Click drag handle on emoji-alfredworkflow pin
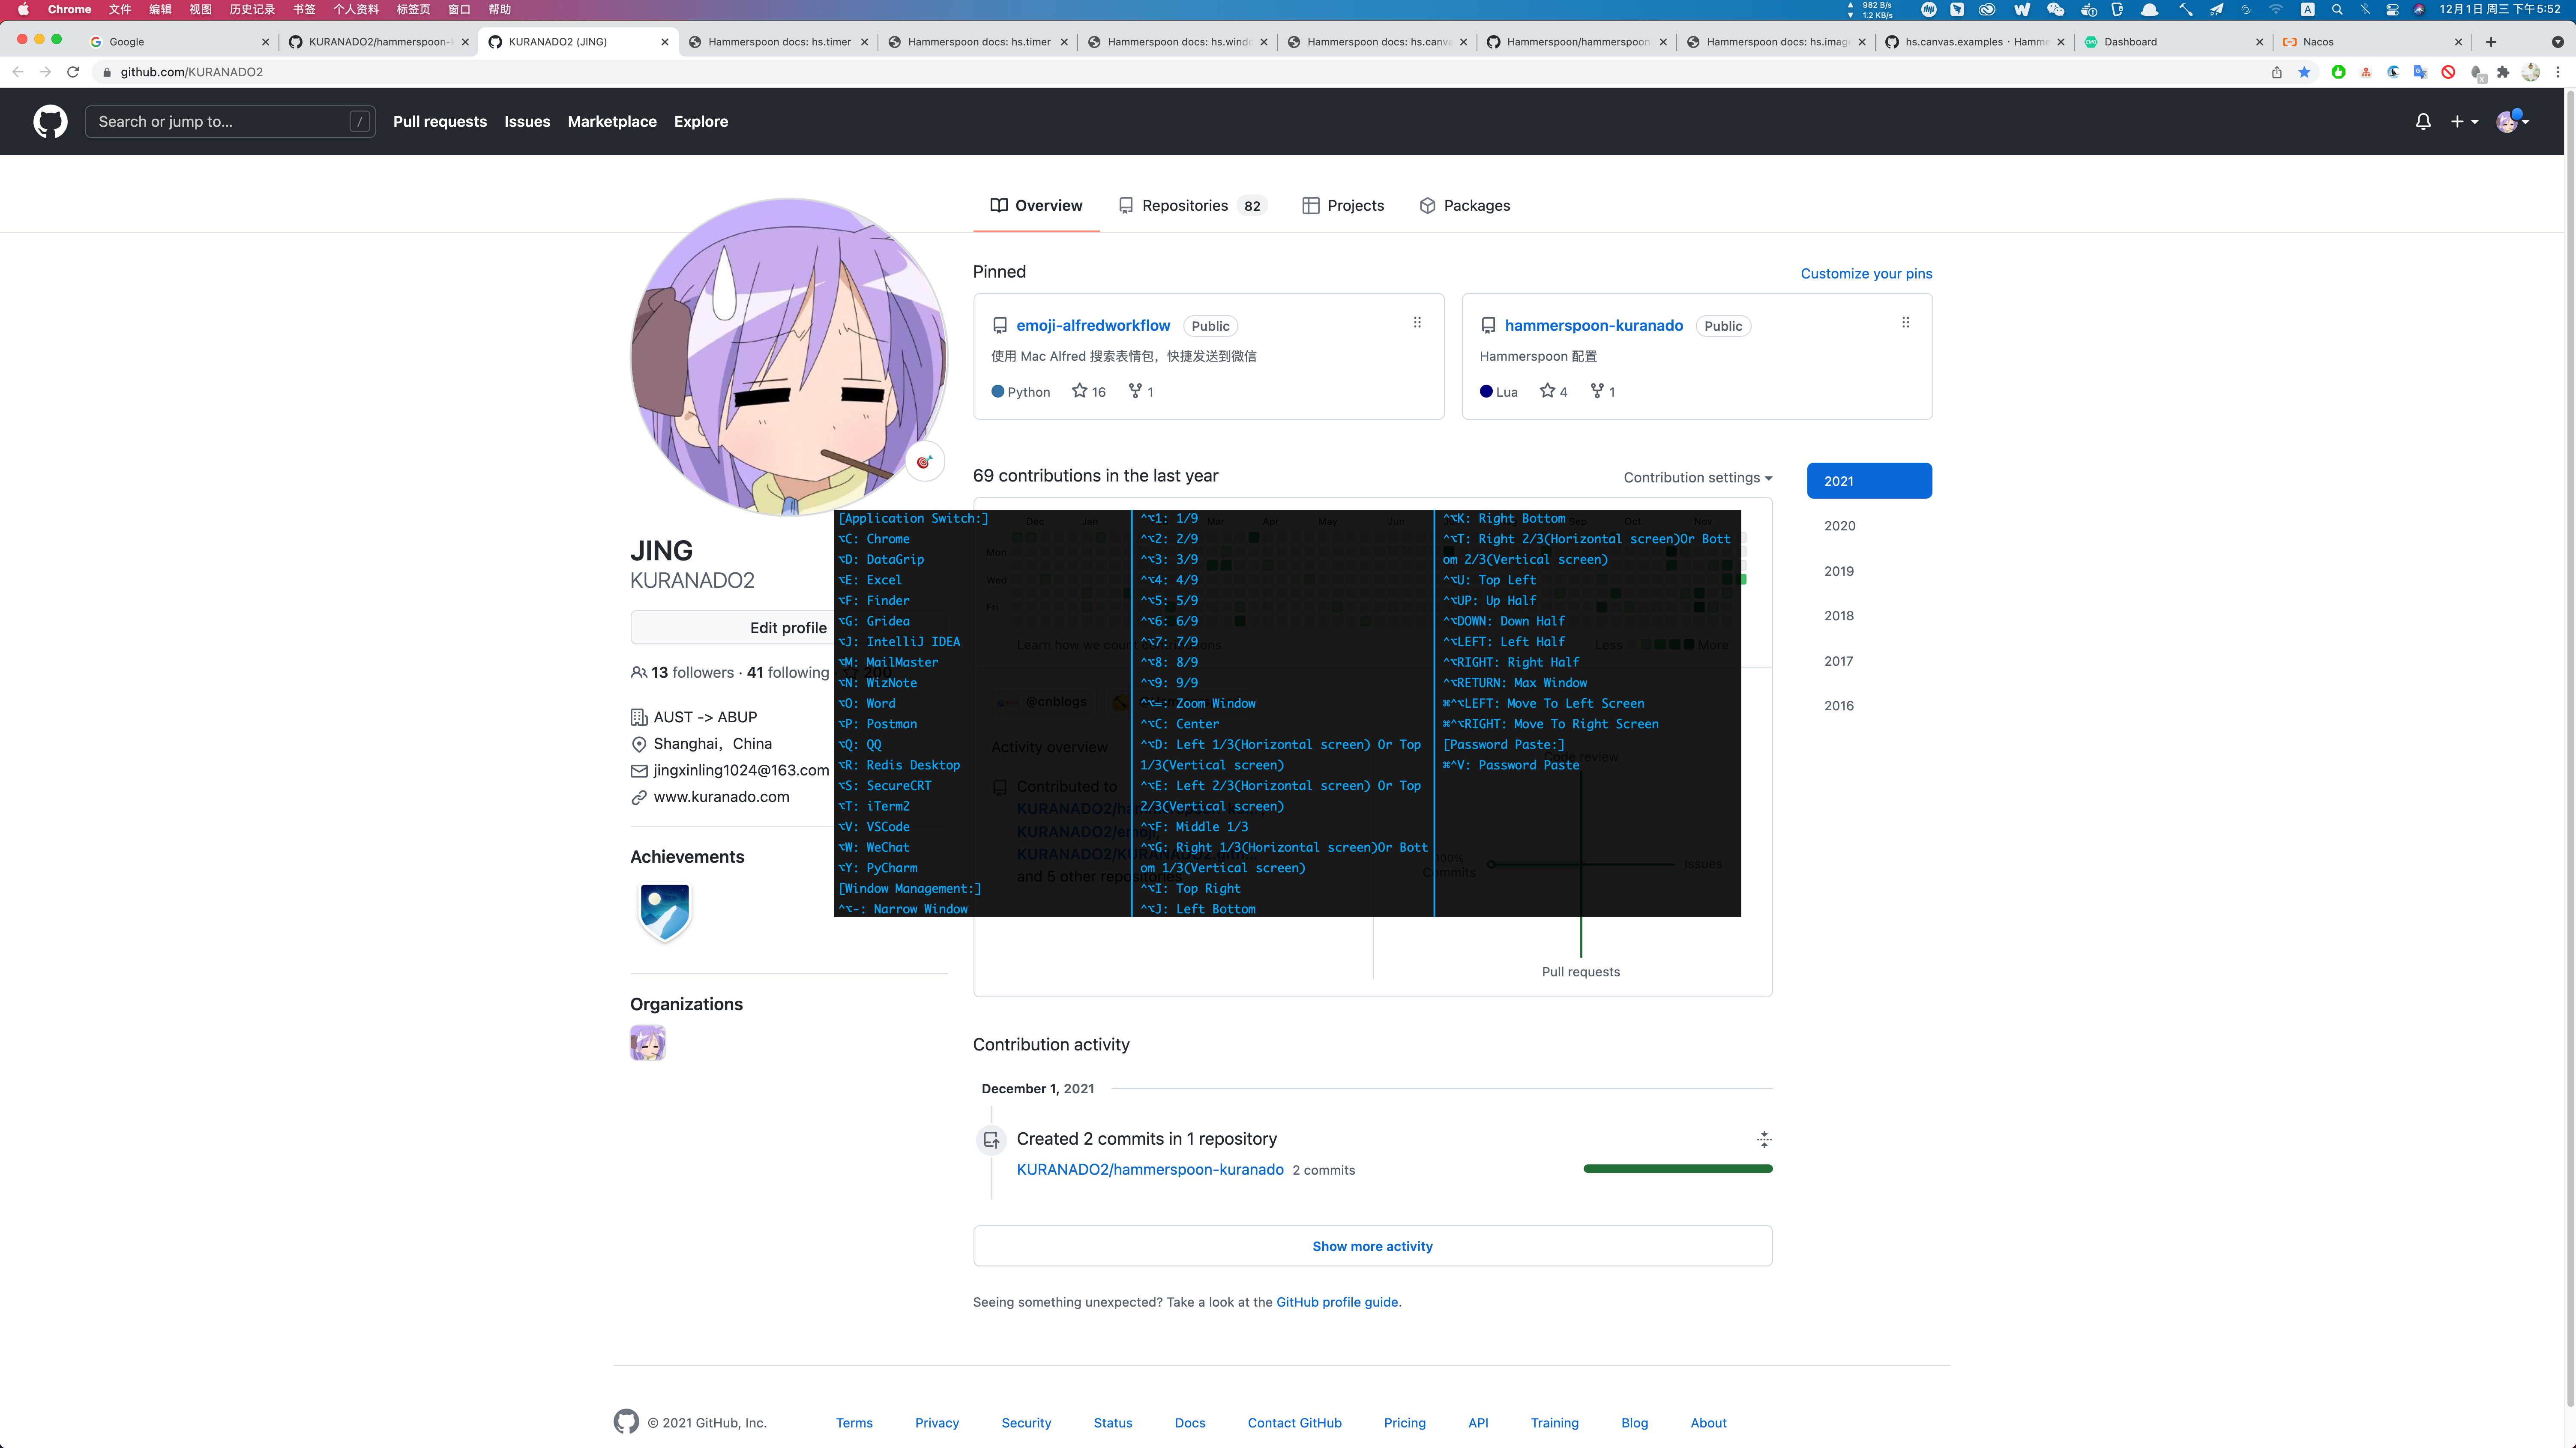The image size is (2576, 1448). tap(1416, 323)
